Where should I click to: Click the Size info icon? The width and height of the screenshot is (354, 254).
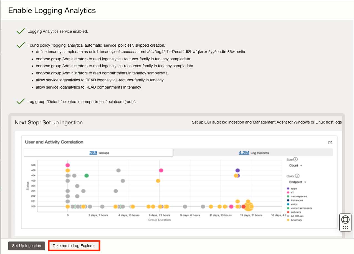[x=295, y=159]
